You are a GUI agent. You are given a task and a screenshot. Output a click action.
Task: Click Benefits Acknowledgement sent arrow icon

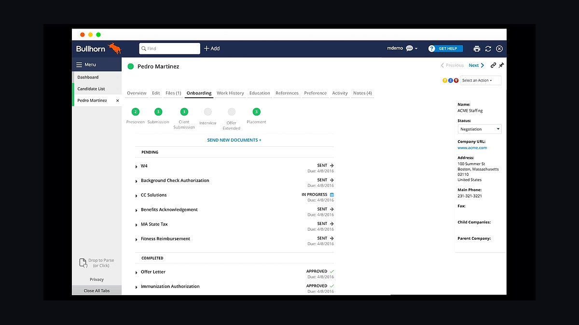[332, 209]
